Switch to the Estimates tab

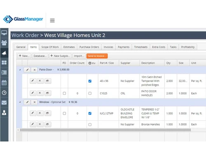pyautogui.click(x=69, y=47)
